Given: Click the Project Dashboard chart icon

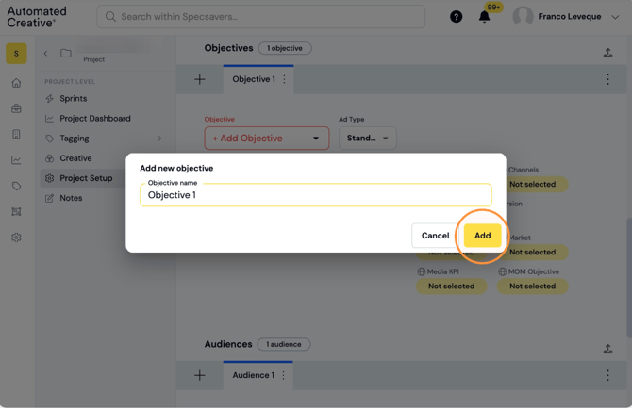Looking at the screenshot, I should click(50, 119).
